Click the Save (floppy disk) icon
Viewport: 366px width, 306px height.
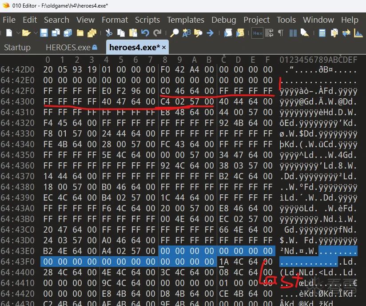pos(44,33)
